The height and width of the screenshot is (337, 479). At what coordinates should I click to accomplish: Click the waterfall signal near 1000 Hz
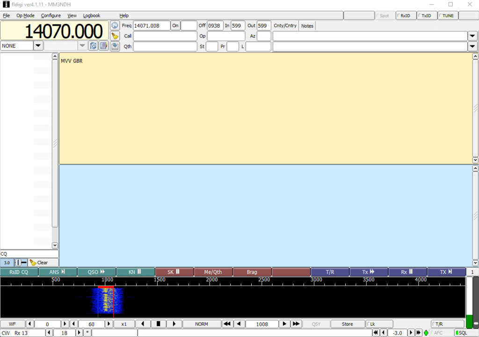tap(106, 301)
